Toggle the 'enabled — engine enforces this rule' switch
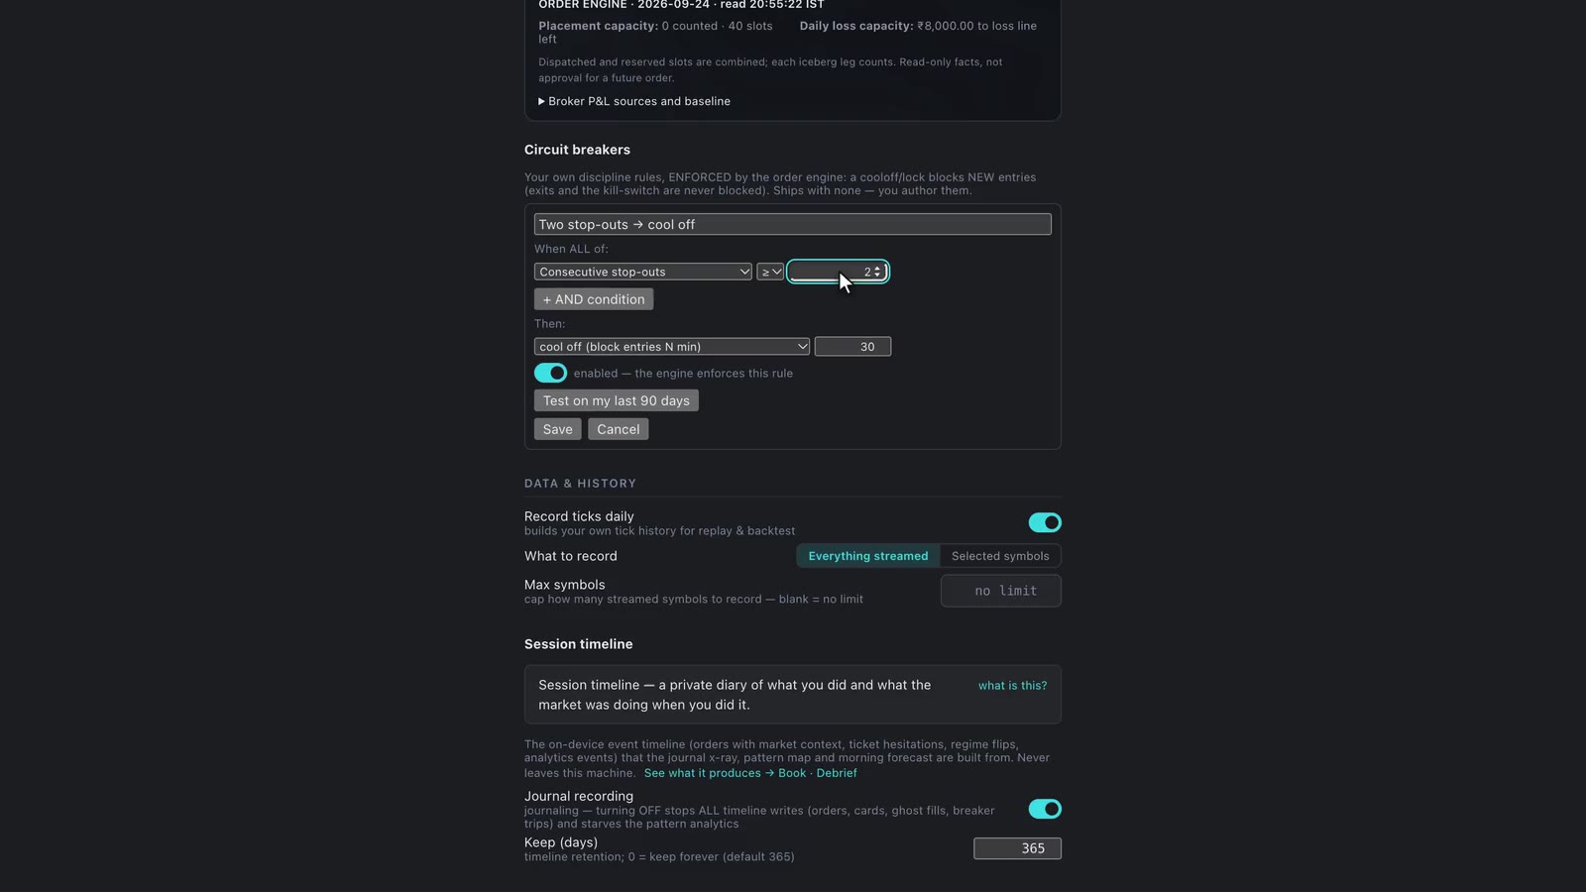Image resolution: width=1586 pixels, height=892 pixels. click(550, 373)
